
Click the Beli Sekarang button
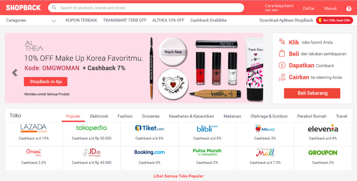point(312,93)
